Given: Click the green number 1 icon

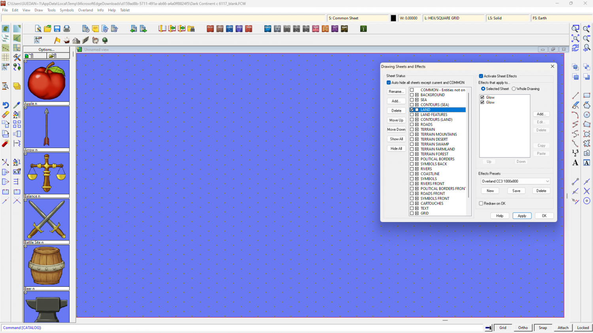Looking at the screenshot, I should [x=363, y=28].
